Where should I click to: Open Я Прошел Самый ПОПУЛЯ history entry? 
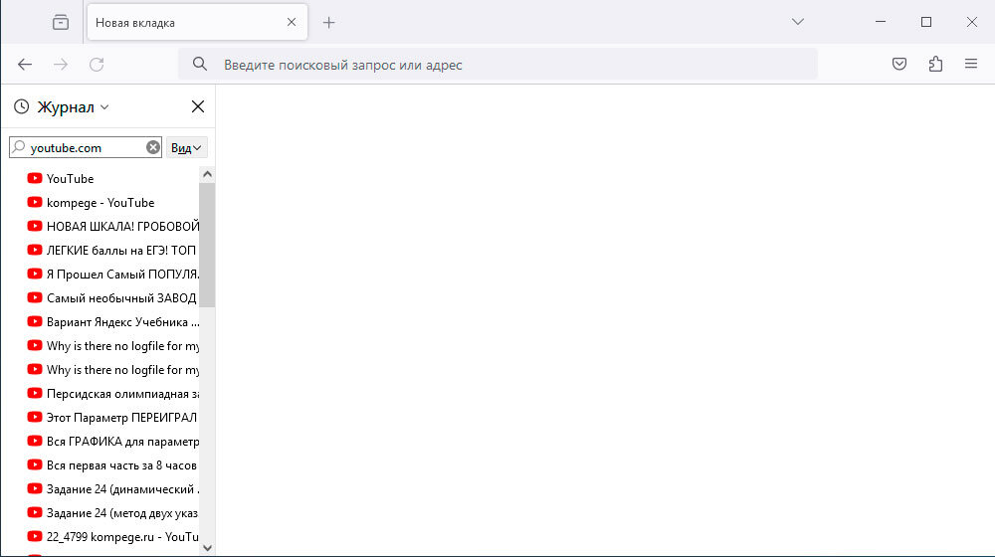(x=113, y=275)
